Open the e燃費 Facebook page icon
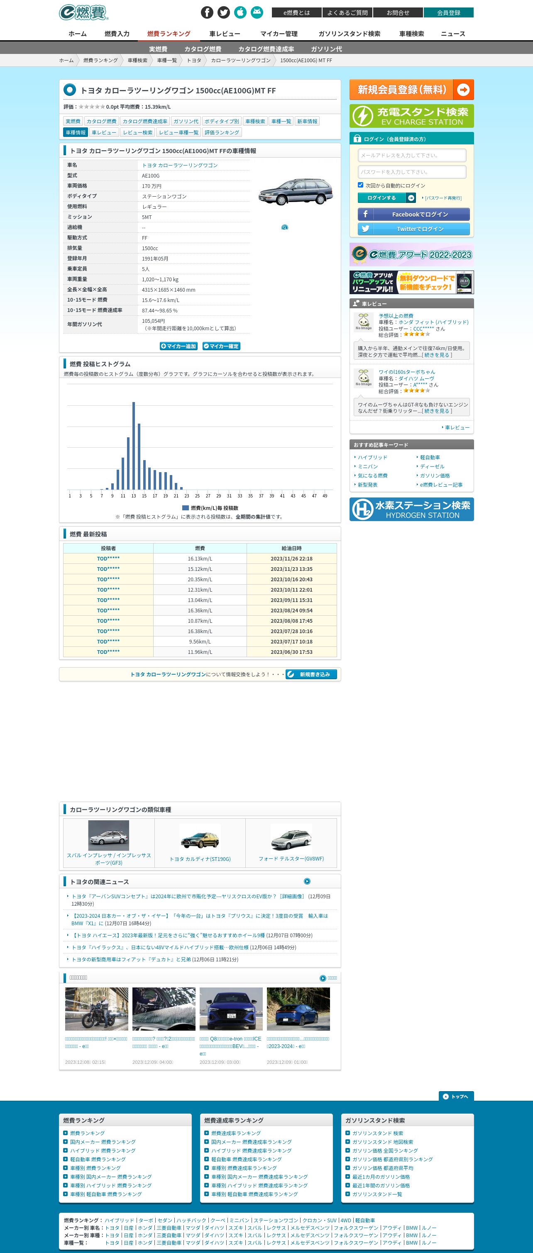Viewport: 533px width, 1253px height. tap(207, 12)
